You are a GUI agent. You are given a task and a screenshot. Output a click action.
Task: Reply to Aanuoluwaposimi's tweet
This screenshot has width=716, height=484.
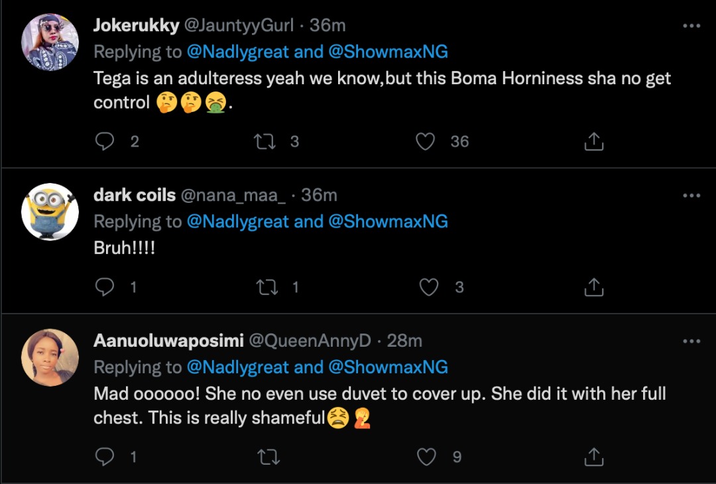click(105, 457)
